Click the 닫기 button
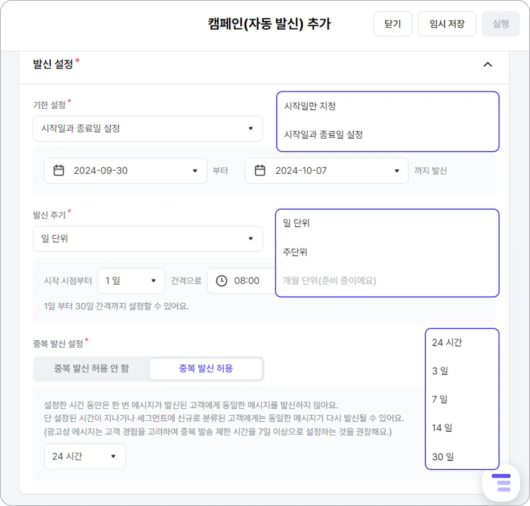530x506 pixels. tap(393, 24)
